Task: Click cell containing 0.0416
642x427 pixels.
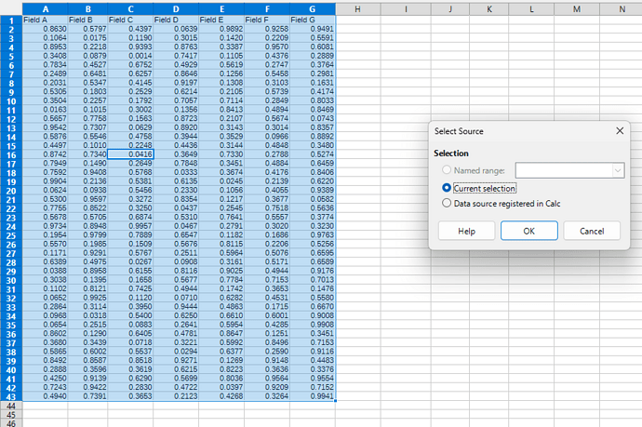Action: tap(130, 154)
